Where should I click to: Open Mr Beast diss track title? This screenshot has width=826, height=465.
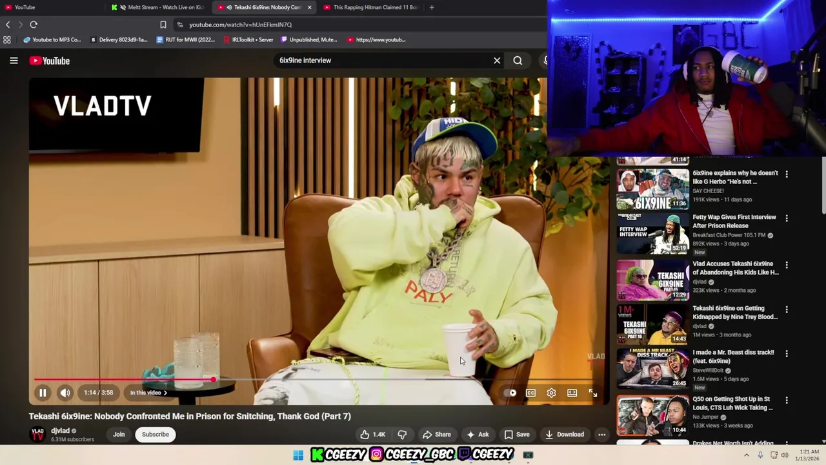[x=733, y=356]
